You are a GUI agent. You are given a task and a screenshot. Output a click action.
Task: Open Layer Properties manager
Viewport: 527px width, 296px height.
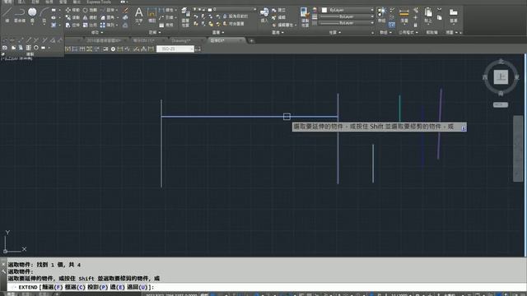[185, 16]
